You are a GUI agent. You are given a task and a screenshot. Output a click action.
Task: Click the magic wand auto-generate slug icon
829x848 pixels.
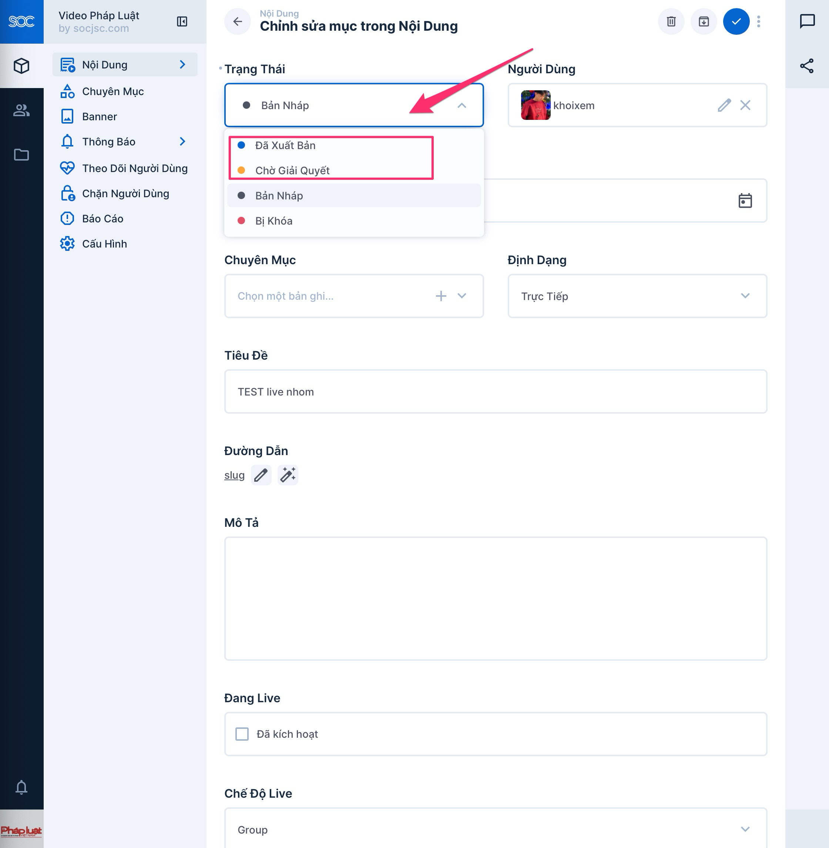288,475
